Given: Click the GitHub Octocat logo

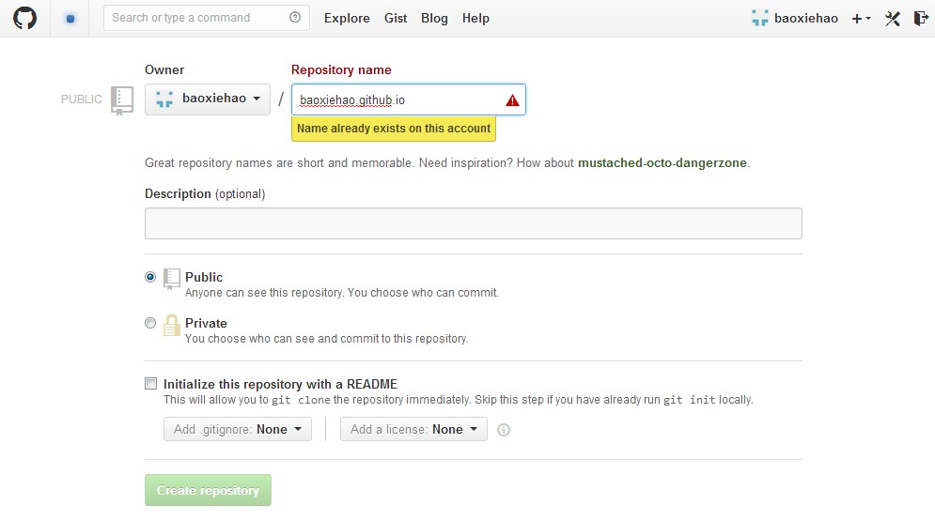Looking at the screenshot, I should pyautogui.click(x=23, y=18).
